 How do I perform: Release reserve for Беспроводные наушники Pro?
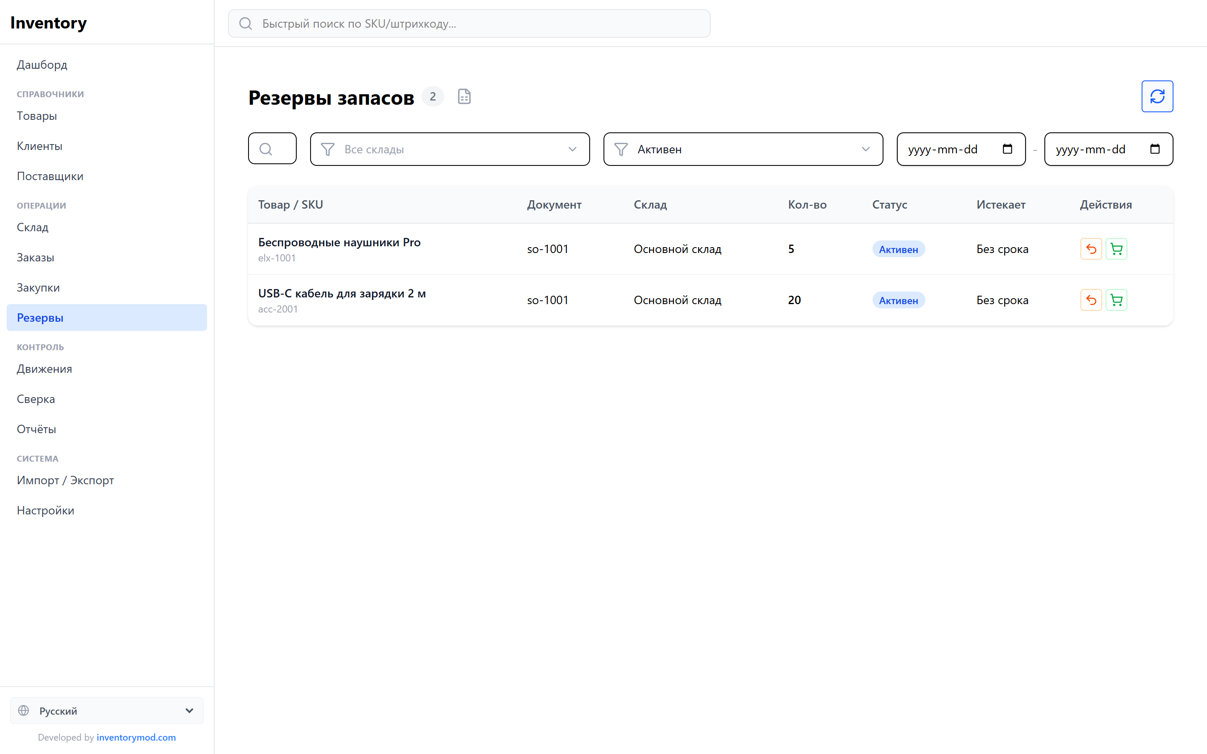coord(1091,249)
